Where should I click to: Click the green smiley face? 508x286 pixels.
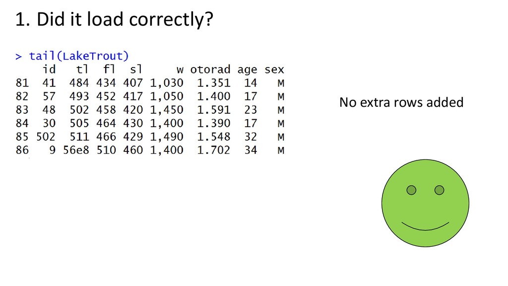425,203
